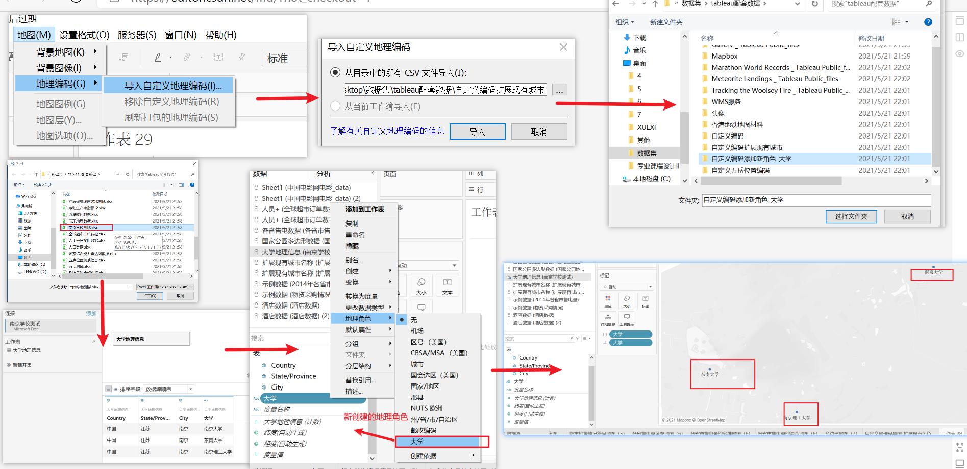Open the view options dropdown arrow in folder dialog

907,22
